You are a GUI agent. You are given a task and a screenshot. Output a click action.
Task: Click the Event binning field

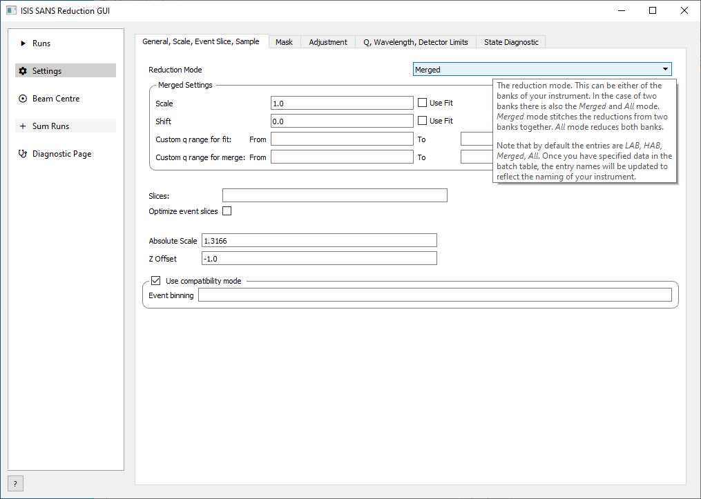coord(435,295)
